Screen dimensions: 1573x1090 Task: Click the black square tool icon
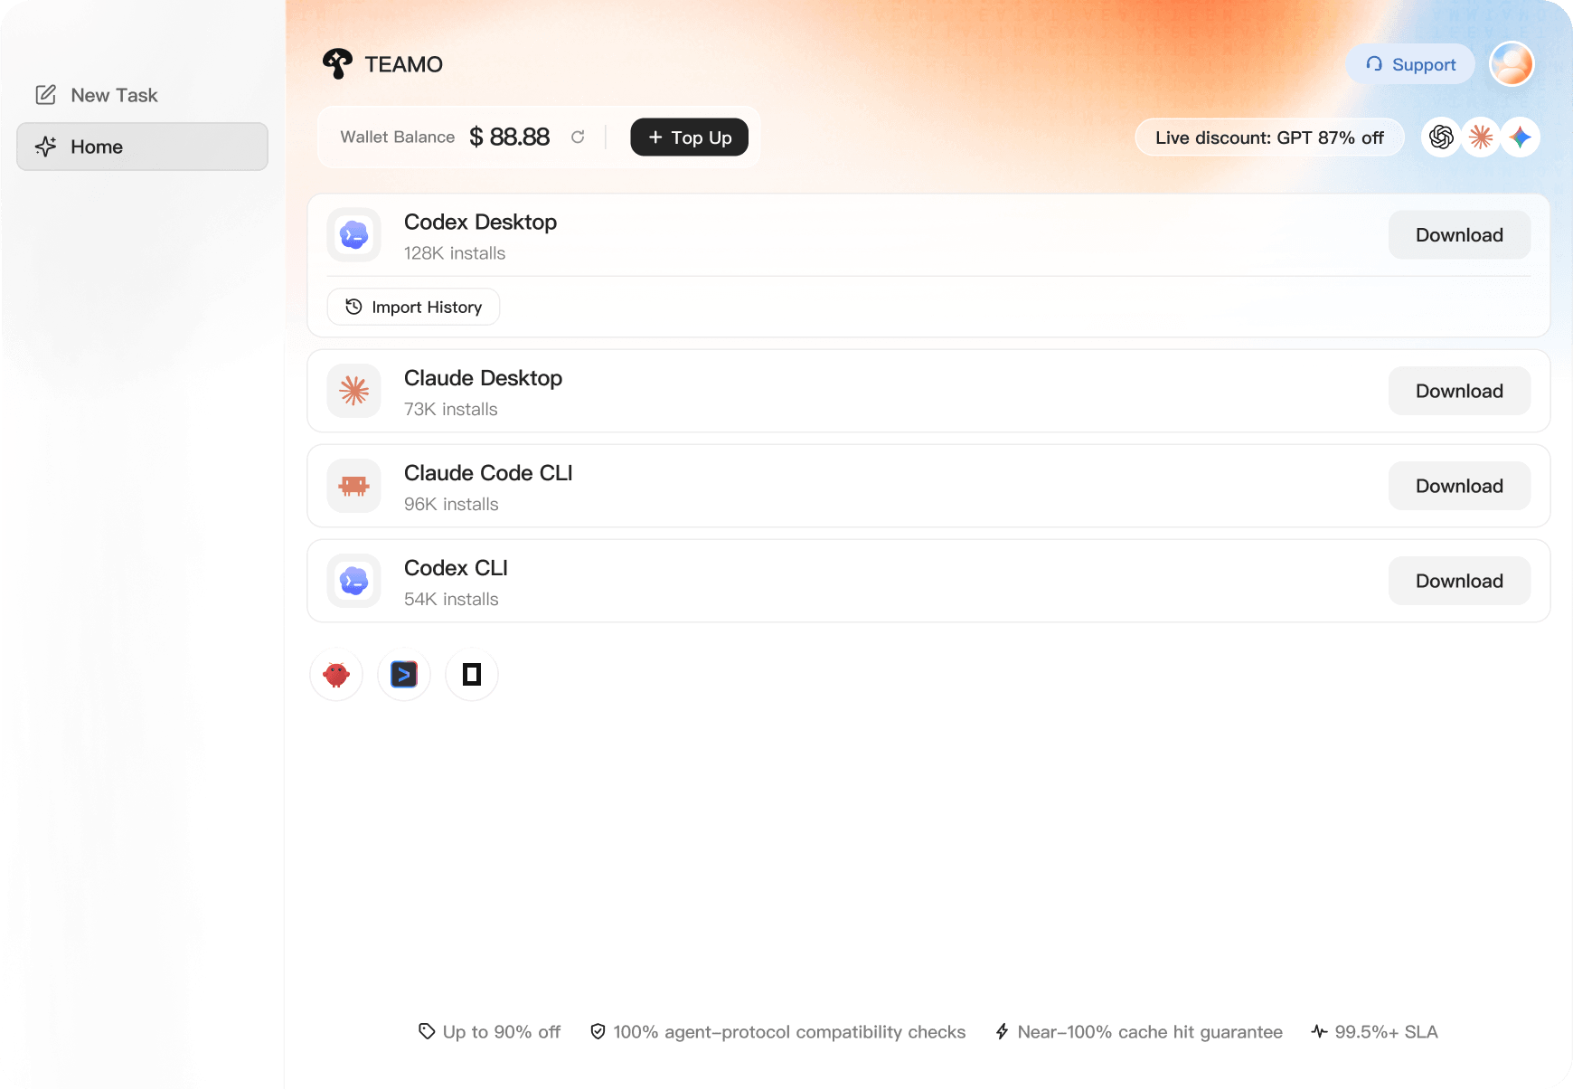pyautogui.click(x=472, y=675)
